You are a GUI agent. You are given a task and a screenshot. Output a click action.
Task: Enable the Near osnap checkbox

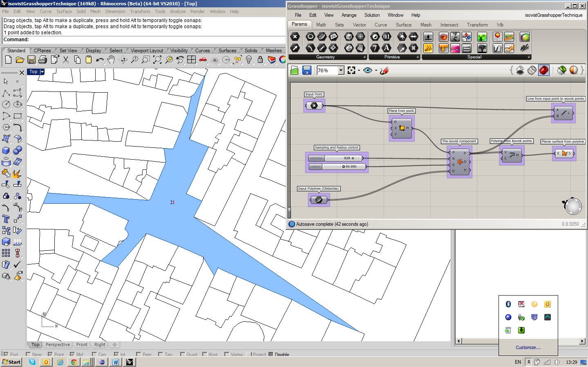coord(28,354)
